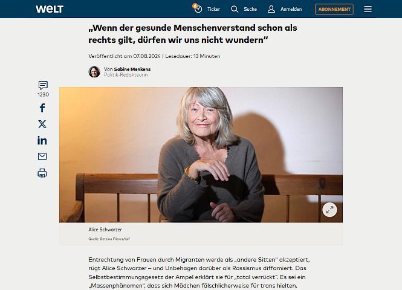Image resolution: width=402 pixels, height=290 pixels.
Task: Click the Ticker label in the header
Action: coord(213,9)
